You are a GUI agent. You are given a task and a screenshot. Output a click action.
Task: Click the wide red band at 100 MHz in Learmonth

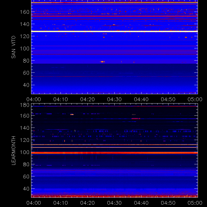tap(114, 153)
